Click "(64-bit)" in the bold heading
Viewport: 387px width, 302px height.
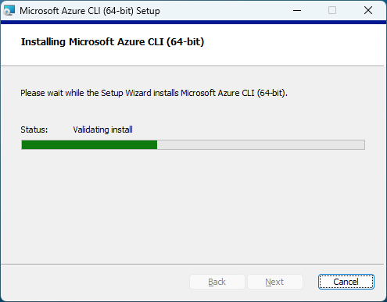click(x=185, y=42)
